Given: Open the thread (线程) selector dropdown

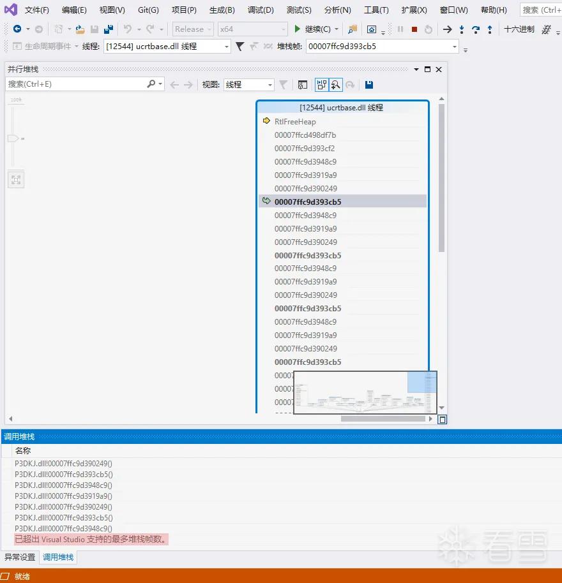Looking at the screenshot, I should pyautogui.click(x=167, y=47).
